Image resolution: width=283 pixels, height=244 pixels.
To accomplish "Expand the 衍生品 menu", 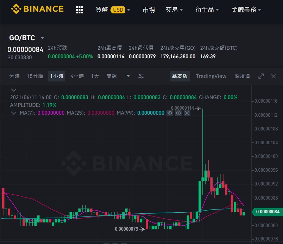I will coord(207,10).
